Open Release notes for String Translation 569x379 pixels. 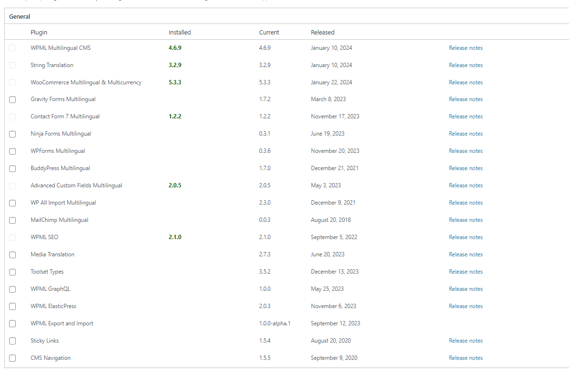click(465, 65)
